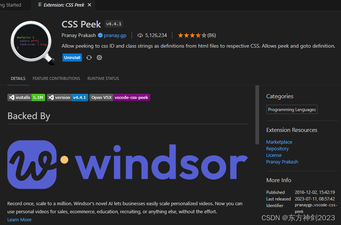Follow the Learn More link below Windsor description

[x=19, y=220]
